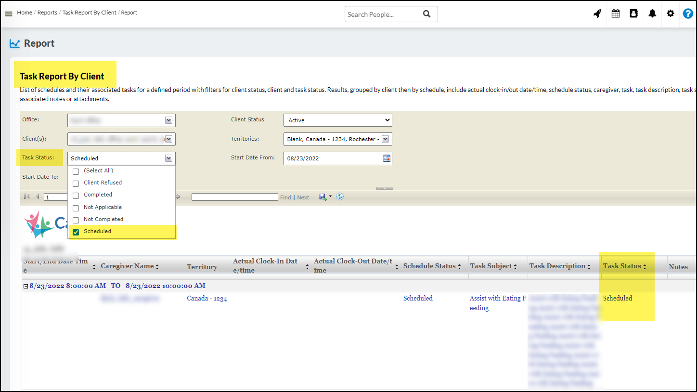Open the calendar icon in top bar
The height and width of the screenshot is (392, 697).
tap(616, 14)
